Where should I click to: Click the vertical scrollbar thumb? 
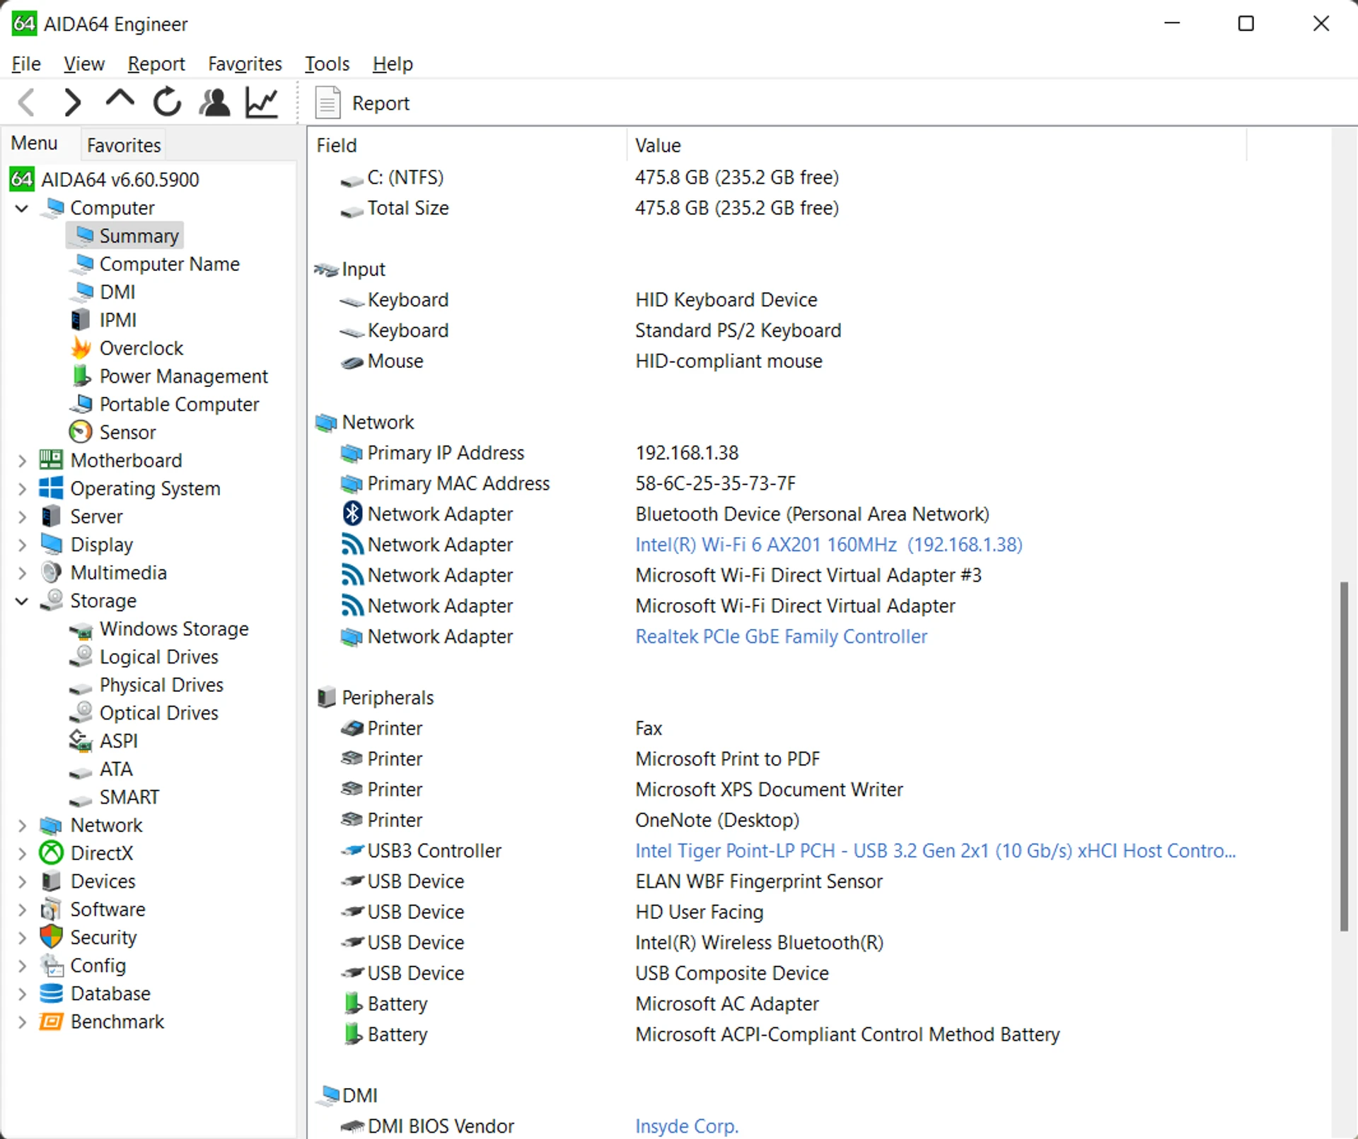coord(1343,756)
